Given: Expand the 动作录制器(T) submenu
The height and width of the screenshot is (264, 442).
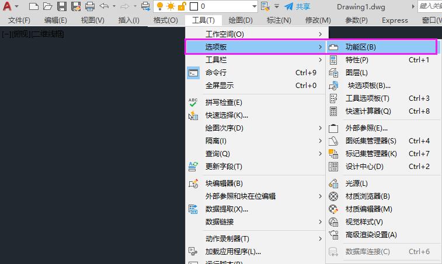Looking at the screenshot, I should pos(256,239).
